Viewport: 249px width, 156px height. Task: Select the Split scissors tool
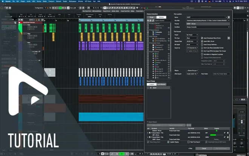pos(115,8)
